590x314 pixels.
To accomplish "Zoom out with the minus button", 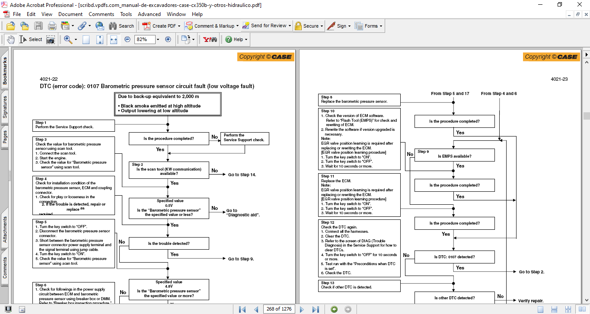I will click(x=128, y=39).
